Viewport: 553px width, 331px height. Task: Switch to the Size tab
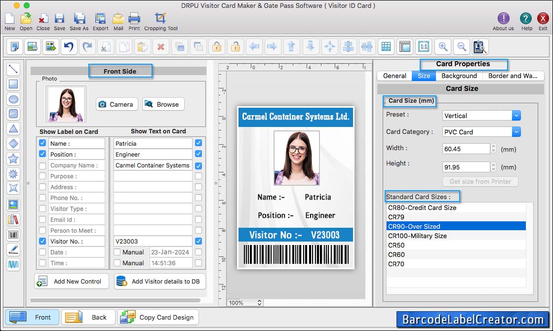click(x=424, y=76)
